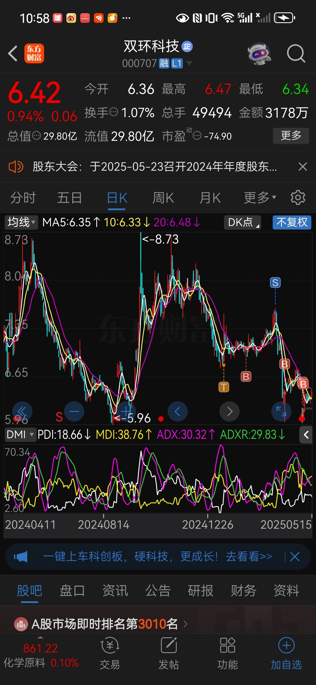
Task: Open 股东大会 announcement text
Action: coord(154,167)
